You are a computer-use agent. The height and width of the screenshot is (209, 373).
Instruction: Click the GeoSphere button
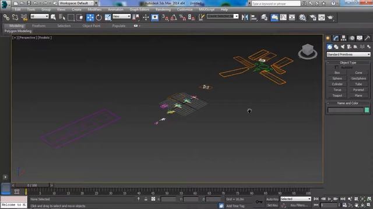[358, 78]
